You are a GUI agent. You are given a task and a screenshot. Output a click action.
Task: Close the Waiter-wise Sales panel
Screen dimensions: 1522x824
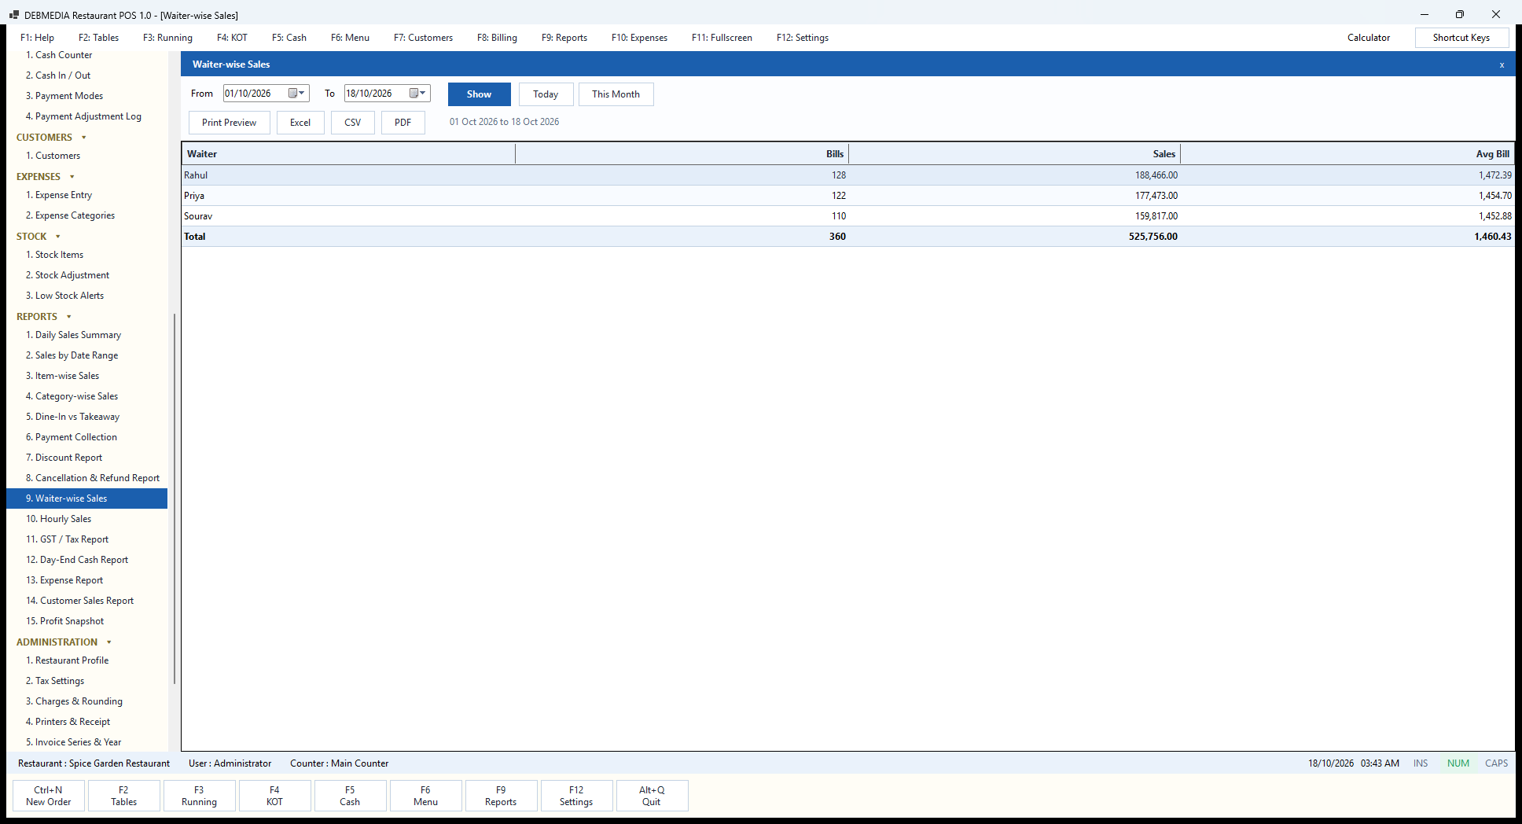pos(1502,64)
